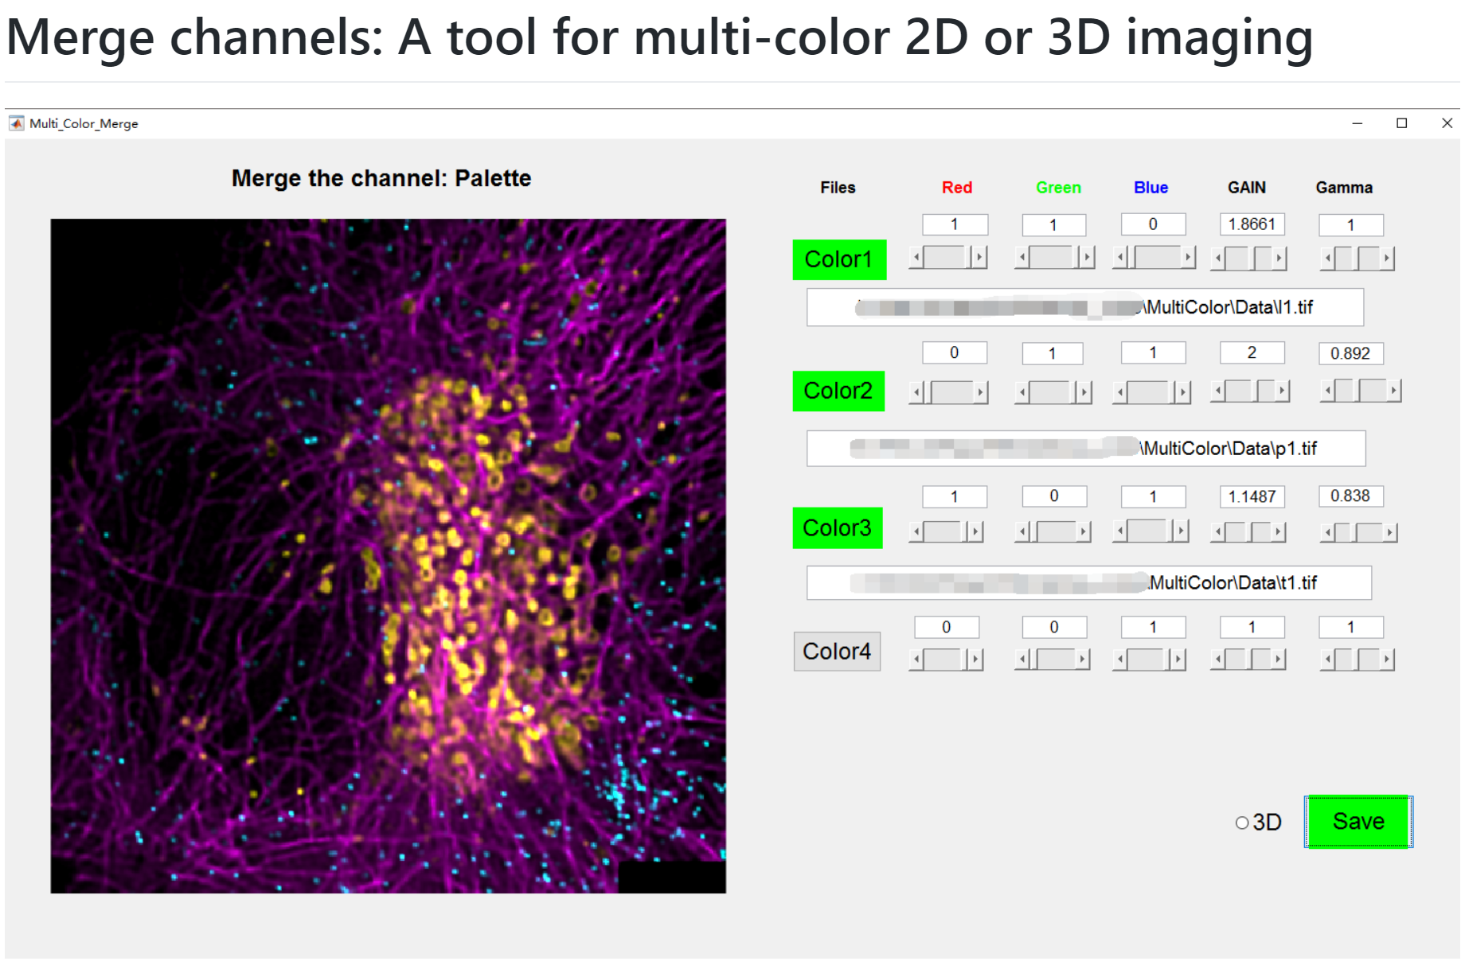The height and width of the screenshot is (969, 1465).
Task: Click the Color1 file button
Action: click(x=839, y=259)
